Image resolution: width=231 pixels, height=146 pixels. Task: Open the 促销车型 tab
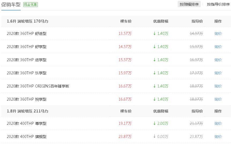tap(11, 4)
